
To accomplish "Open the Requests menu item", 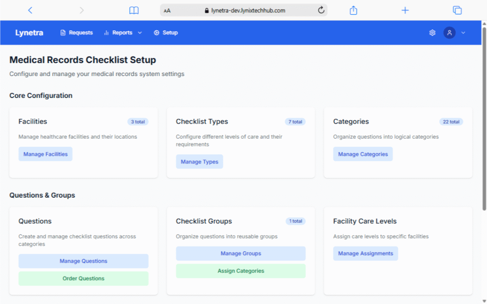I will click(77, 33).
